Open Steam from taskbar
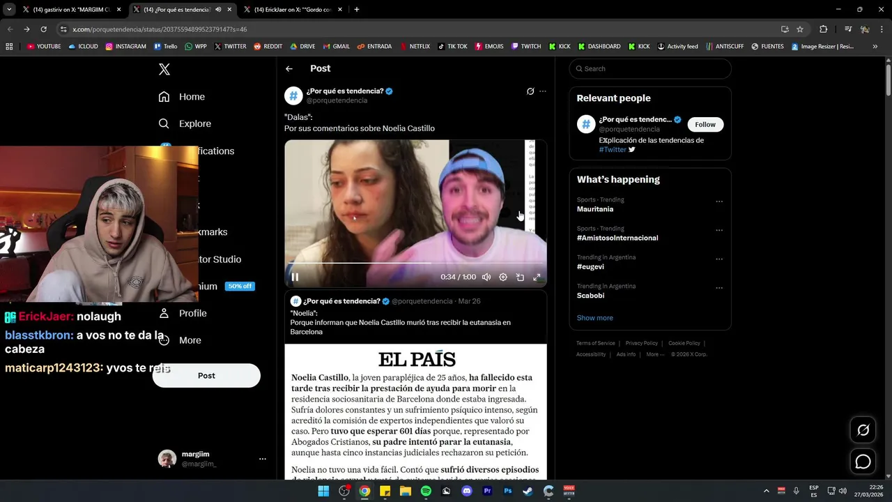 (528, 491)
